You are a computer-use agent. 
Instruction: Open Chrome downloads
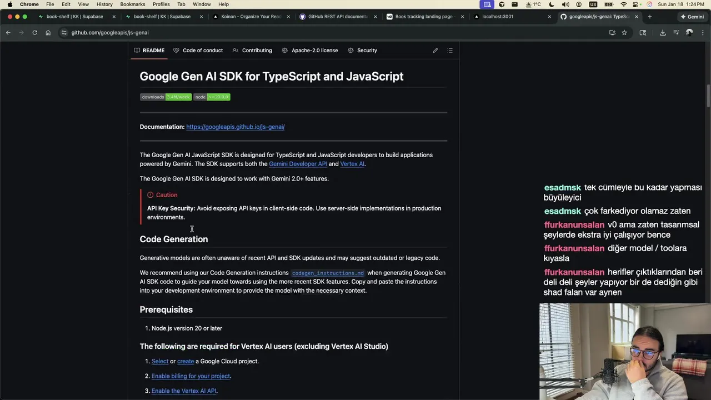663,33
